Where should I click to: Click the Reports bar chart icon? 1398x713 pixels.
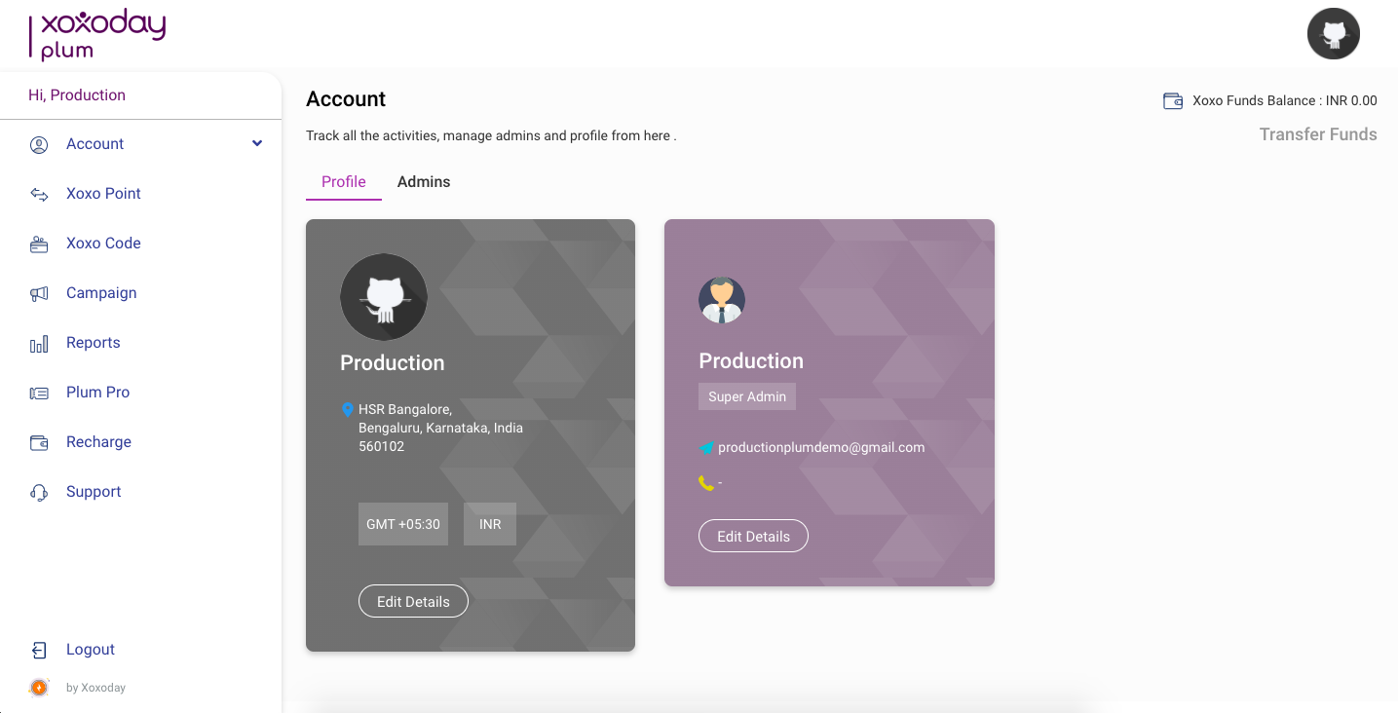39,344
